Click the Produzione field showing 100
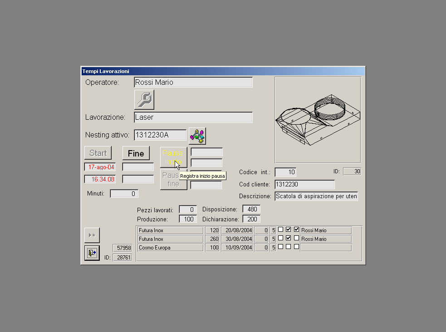The image size is (446, 332). tap(188, 219)
